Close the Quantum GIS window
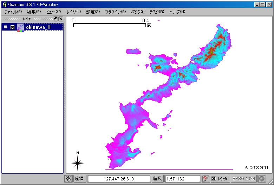The width and height of the screenshot is (274, 185). click(x=269, y=5)
